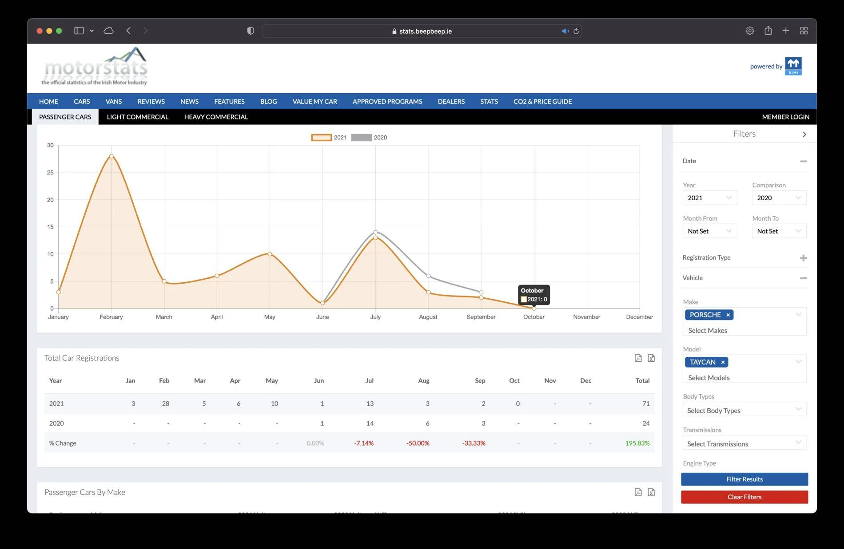Export Passenger Cars By Make to Excel

pyautogui.click(x=651, y=492)
